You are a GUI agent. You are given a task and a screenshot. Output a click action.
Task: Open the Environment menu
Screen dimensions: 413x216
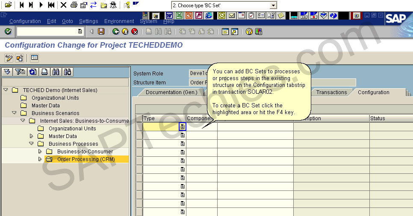tap(119, 21)
